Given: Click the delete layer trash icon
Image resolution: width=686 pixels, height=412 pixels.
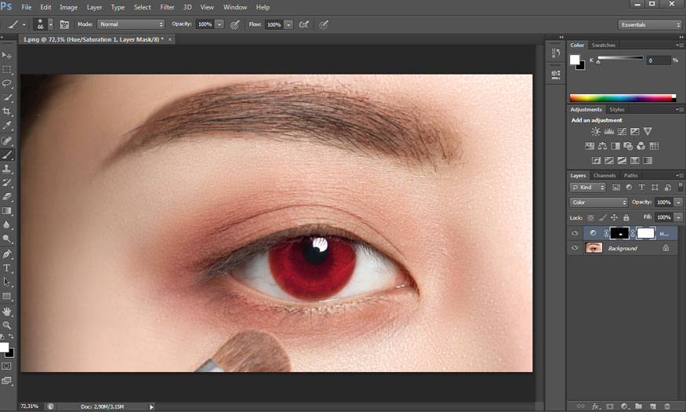Looking at the screenshot, I should pyautogui.click(x=666, y=407).
